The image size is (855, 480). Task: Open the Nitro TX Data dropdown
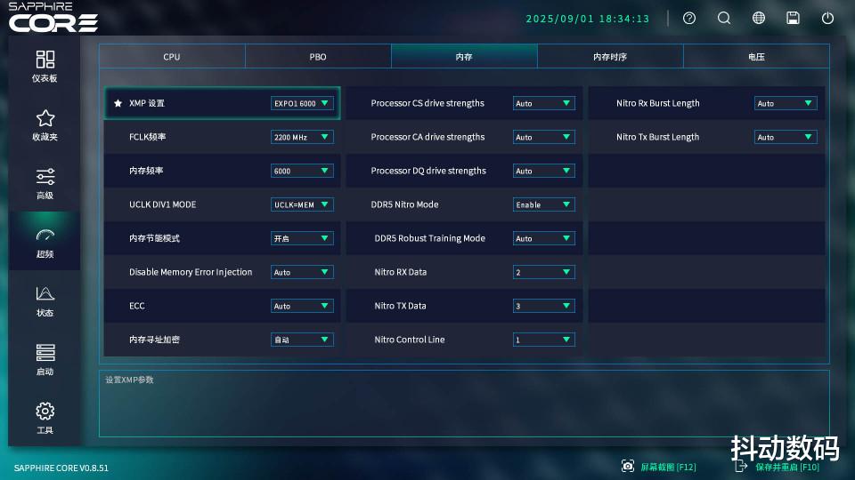543,306
